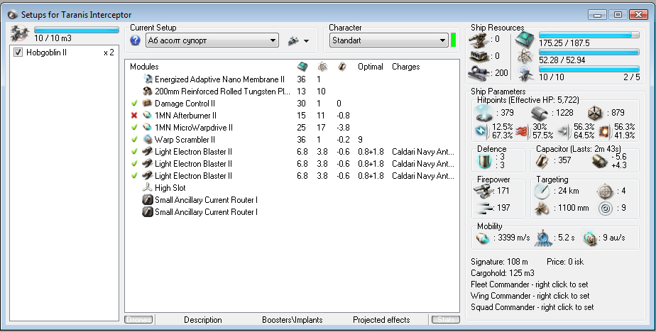Open the Character dropdown showing Standart
The width and height of the screenshot is (656, 332).
click(x=388, y=40)
